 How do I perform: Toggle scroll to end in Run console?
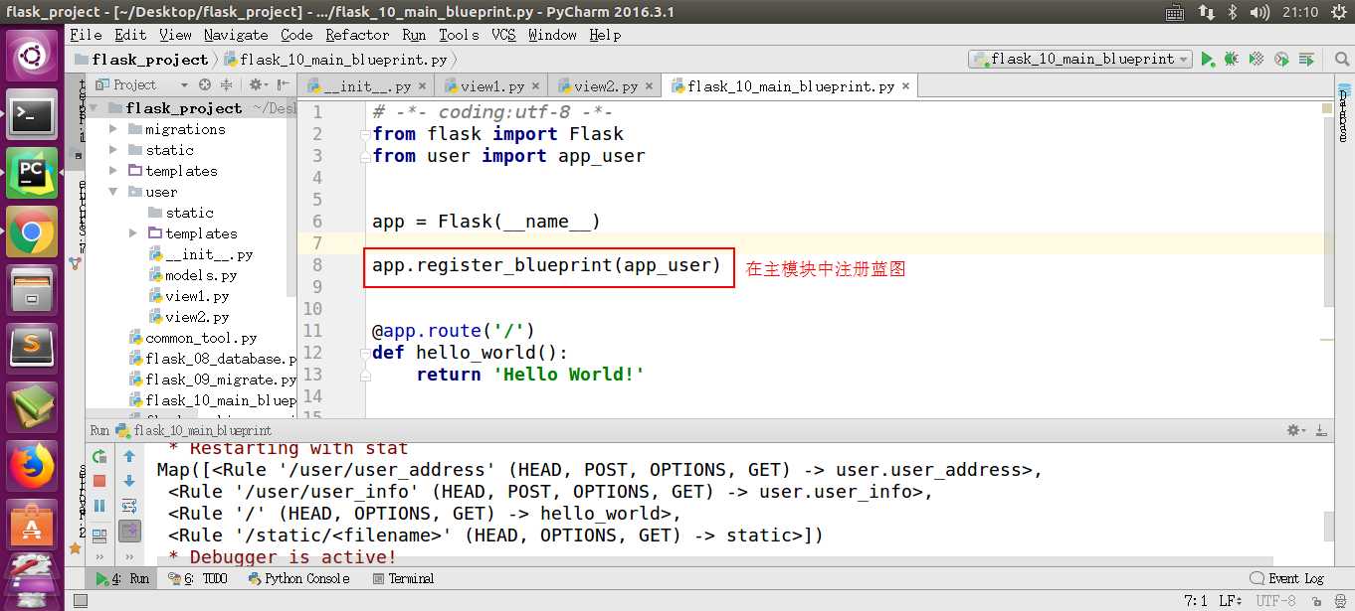coord(129,531)
